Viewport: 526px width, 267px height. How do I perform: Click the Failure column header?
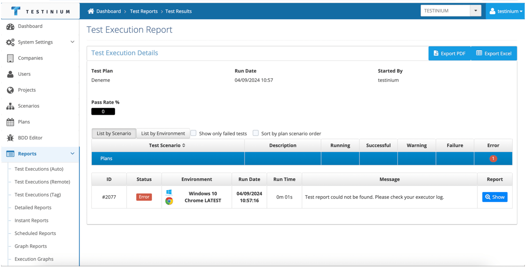coord(455,145)
